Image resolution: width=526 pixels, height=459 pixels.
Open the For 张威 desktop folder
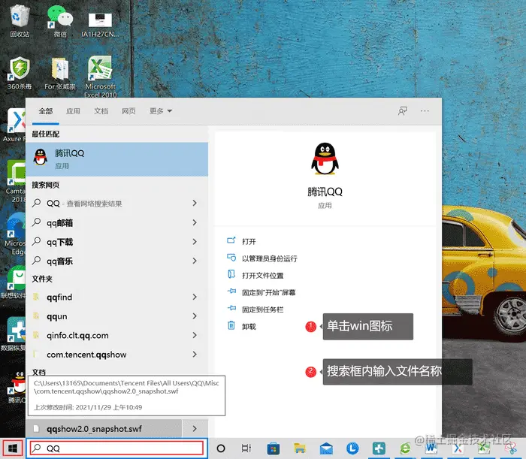click(60, 73)
